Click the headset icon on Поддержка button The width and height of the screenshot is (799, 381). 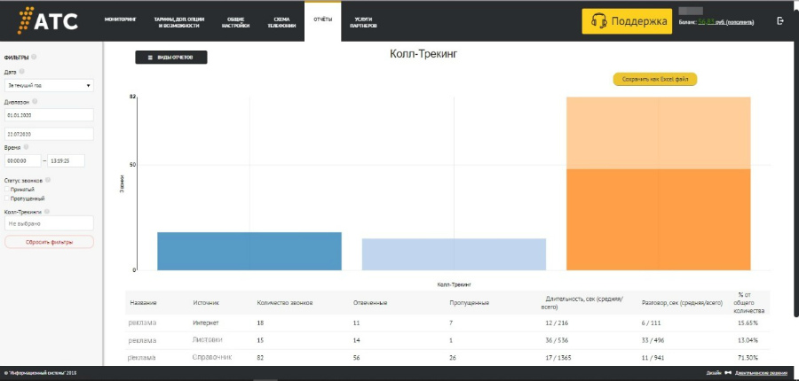pos(599,21)
